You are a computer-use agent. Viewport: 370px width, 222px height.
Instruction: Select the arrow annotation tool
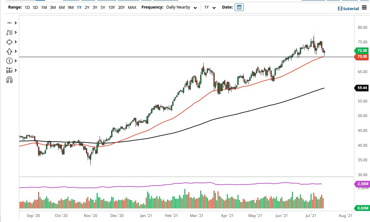point(9,51)
